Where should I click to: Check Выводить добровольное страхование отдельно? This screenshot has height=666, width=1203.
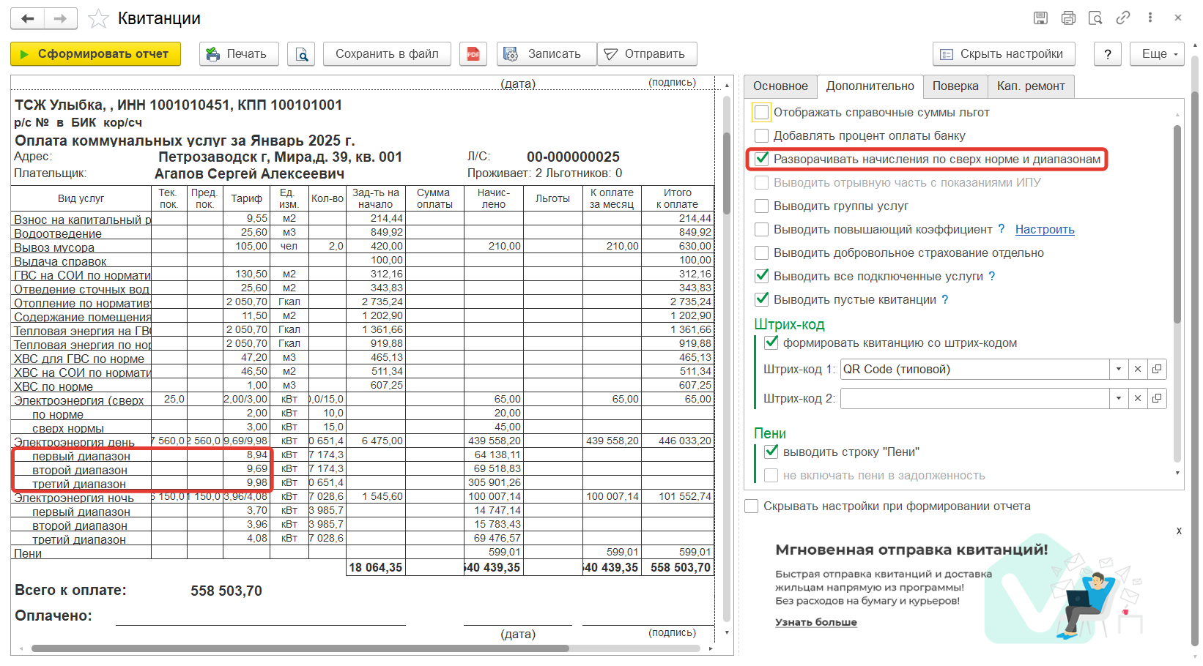(x=762, y=252)
